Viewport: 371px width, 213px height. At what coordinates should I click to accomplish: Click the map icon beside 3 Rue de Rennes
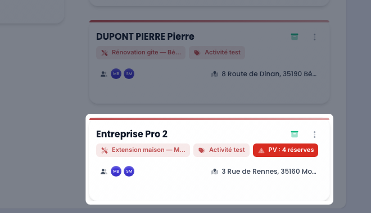[x=215, y=172]
